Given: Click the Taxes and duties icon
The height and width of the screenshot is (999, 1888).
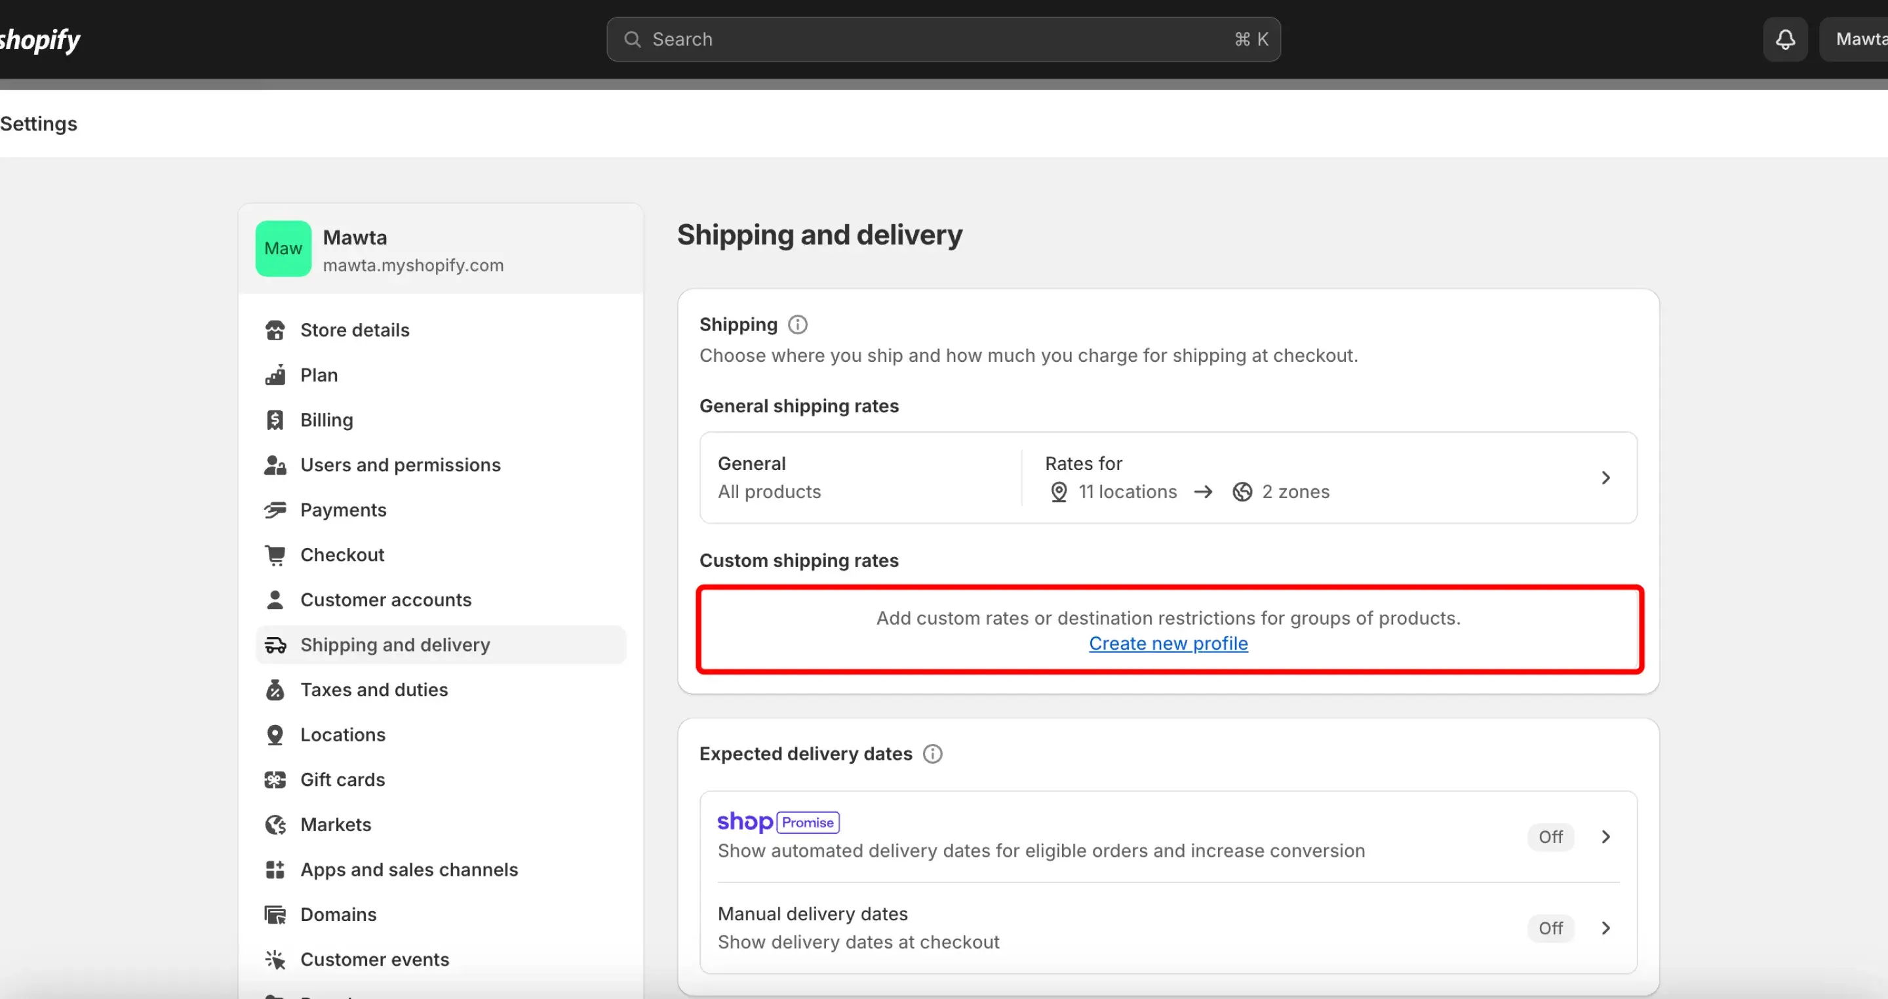Looking at the screenshot, I should tap(275, 690).
